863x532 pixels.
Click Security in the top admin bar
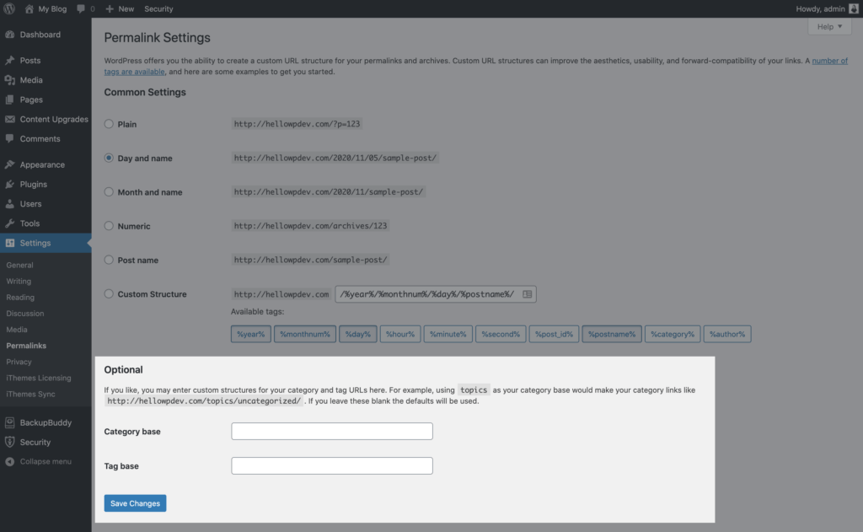[158, 8]
